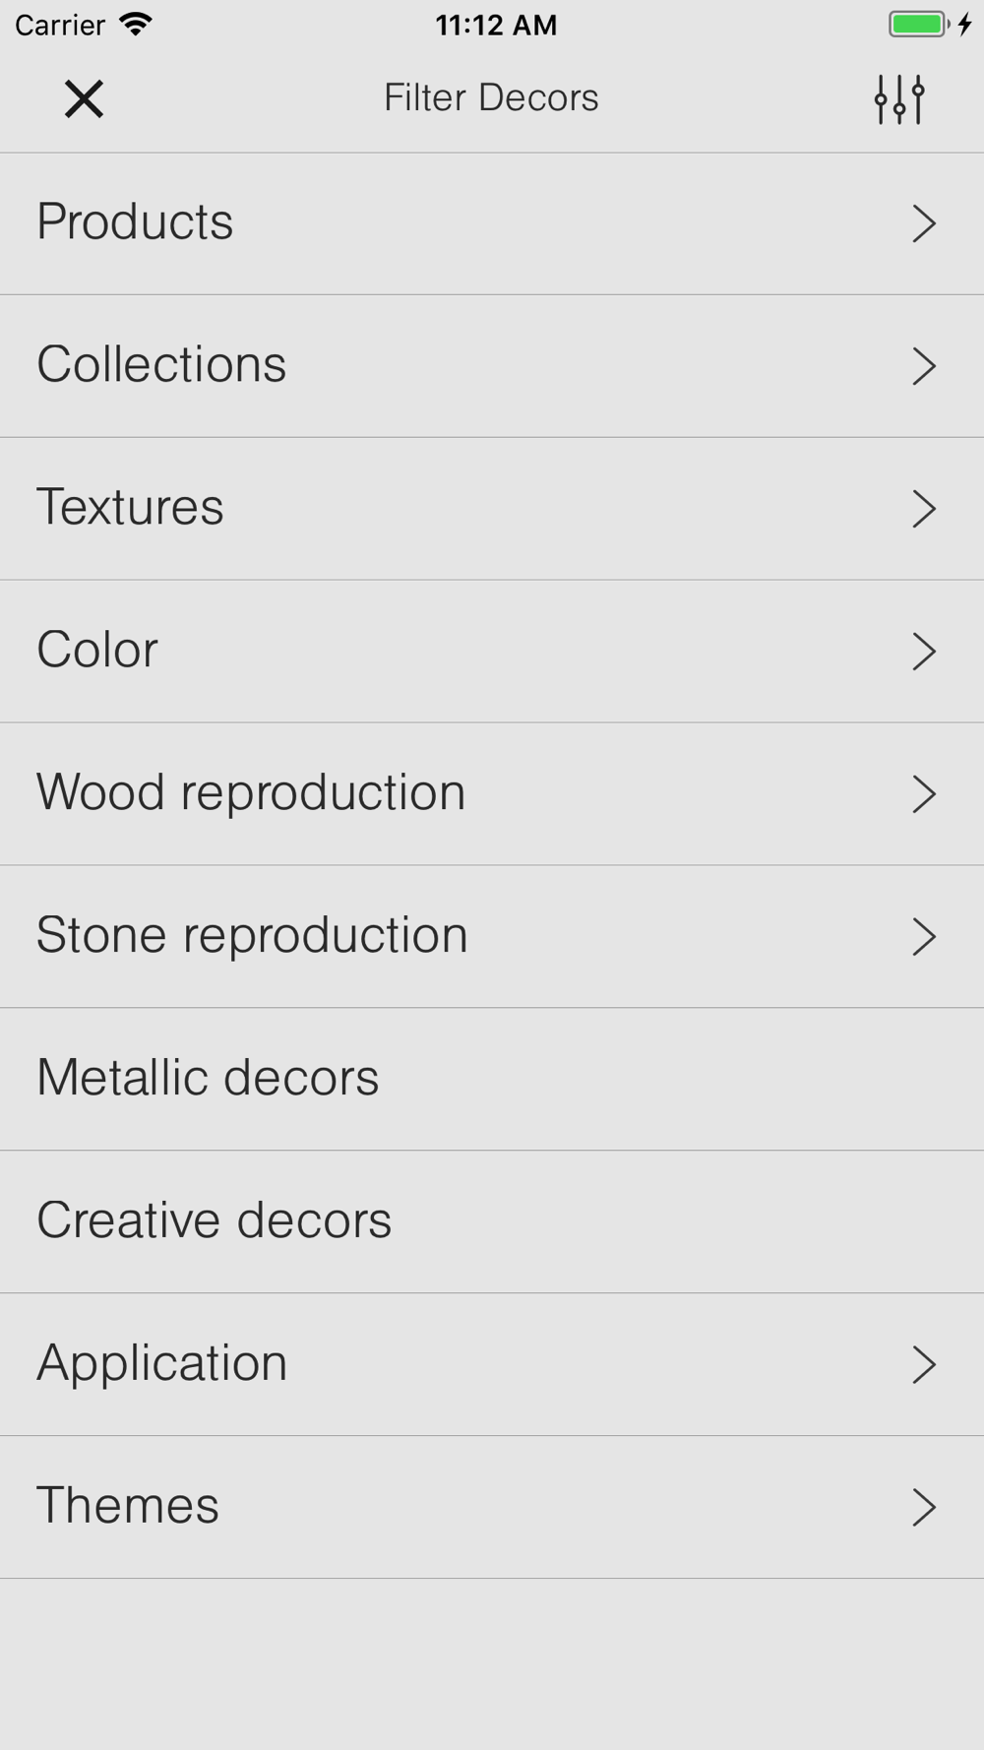
Task: Choose the Color filter label
Action: 97,650
